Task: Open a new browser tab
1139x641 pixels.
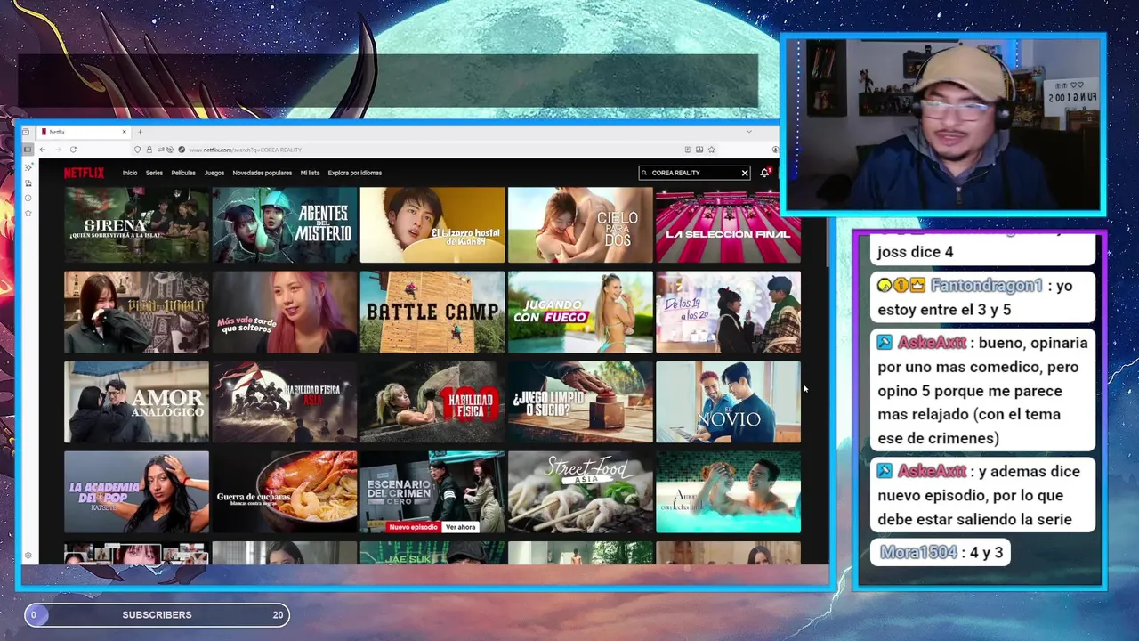Action: 140,132
